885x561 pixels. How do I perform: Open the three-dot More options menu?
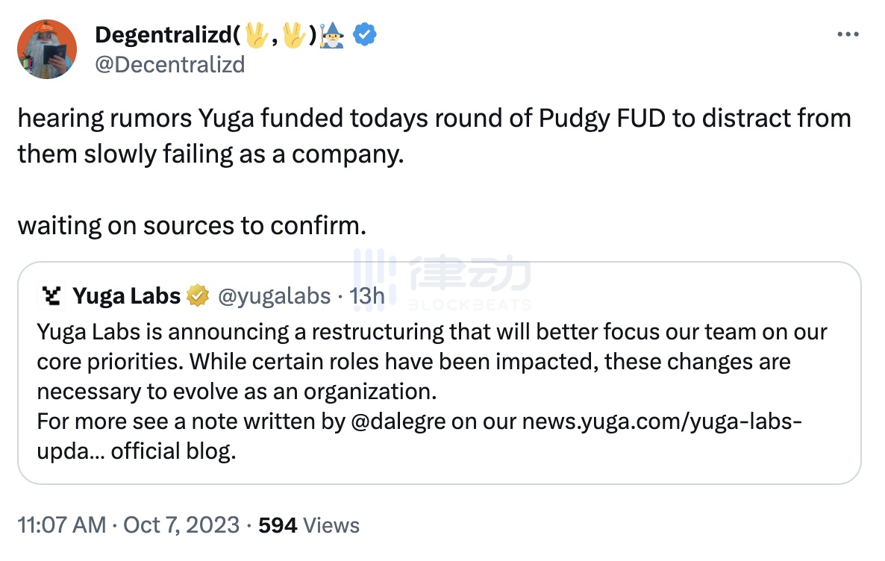(849, 34)
